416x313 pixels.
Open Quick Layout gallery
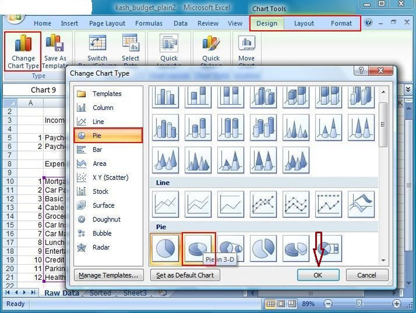pos(168,49)
